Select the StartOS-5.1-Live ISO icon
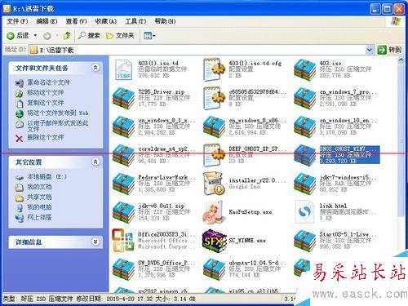 point(304,241)
